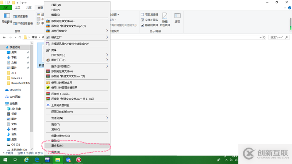Expand 格式工厂 submenu arrow
Viewport: 292px width, 164px height.
(x=107, y=37)
